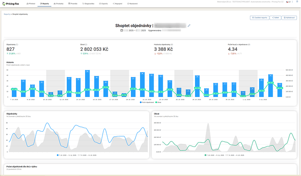Switch to the Produkty tab

coord(58,3)
